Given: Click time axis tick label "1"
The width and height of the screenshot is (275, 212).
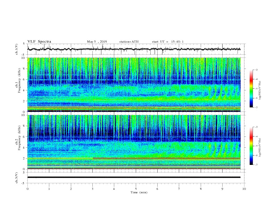Looking at the screenshot, I should 49,189.
